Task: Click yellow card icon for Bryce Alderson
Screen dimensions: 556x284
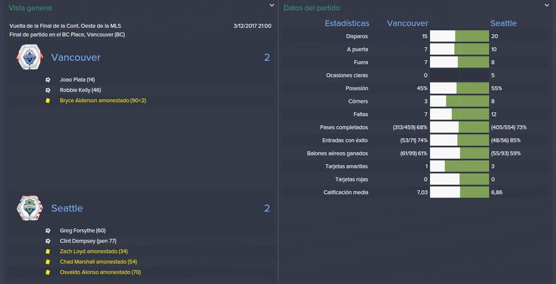Action: [x=48, y=101]
